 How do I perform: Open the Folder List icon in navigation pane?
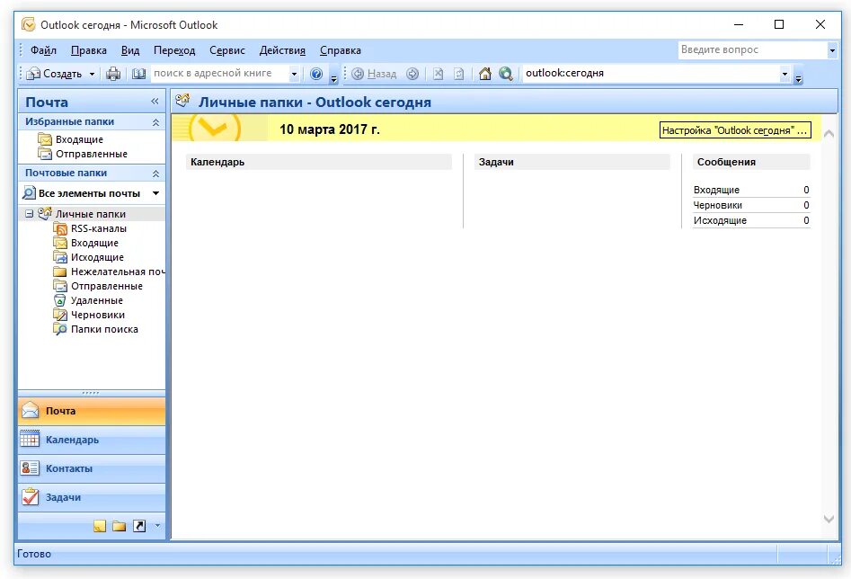click(x=119, y=526)
